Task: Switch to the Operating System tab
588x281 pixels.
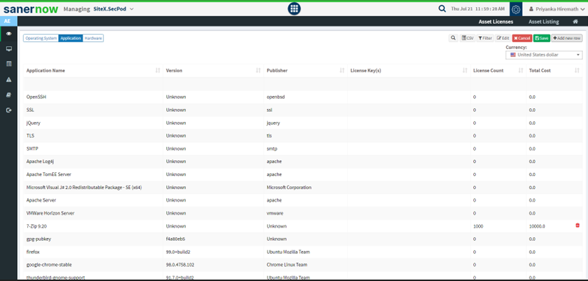Action: click(x=41, y=38)
